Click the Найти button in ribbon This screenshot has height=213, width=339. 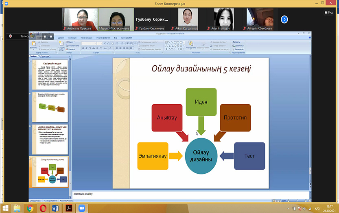(237, 42)
